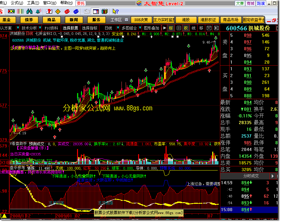Click the context help cursor icon
281x222 pixels.
pos(115,12)
